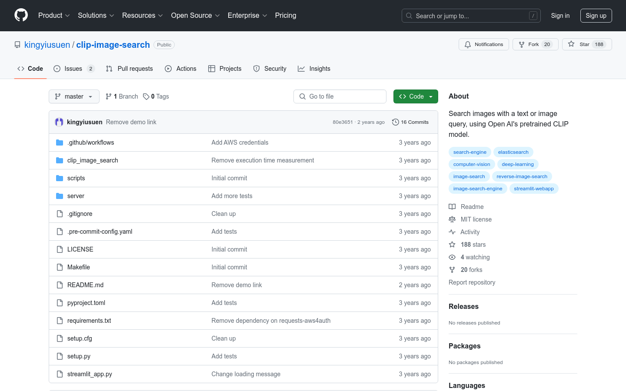This screenshot has height=391, width=626.
Task: Click the Fork icon button
Action: tap(522, 44)
